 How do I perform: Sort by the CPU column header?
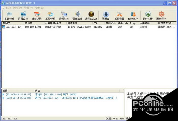(x=98, y=23)
